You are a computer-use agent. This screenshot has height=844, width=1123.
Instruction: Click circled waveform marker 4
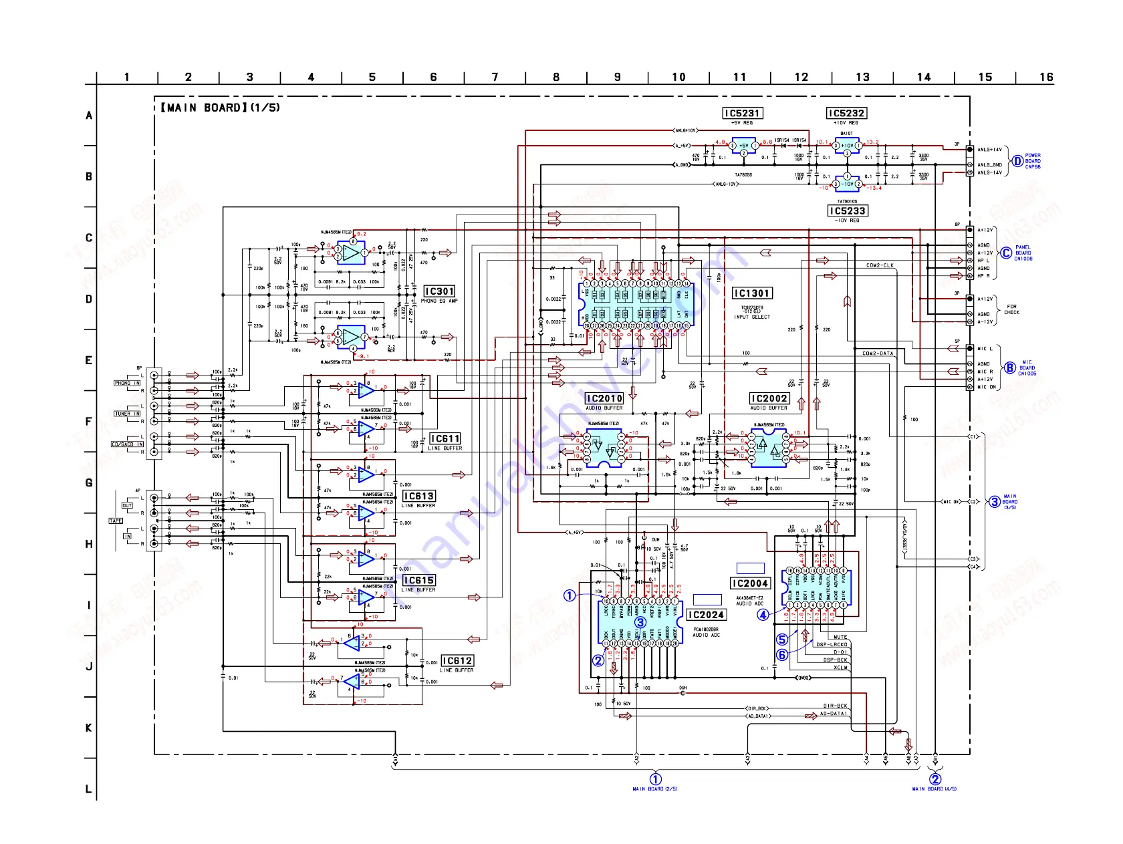coord(763,615)
